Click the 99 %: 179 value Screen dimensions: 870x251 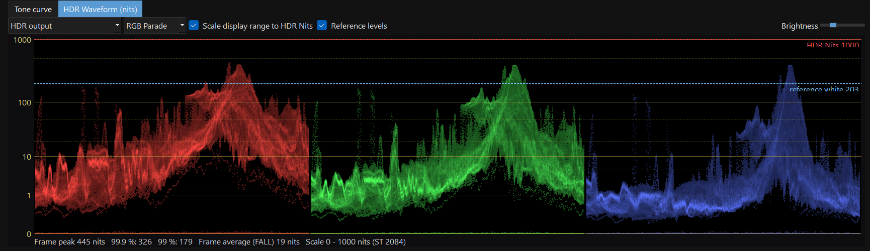pyautogui.click(x=175, y=242)
